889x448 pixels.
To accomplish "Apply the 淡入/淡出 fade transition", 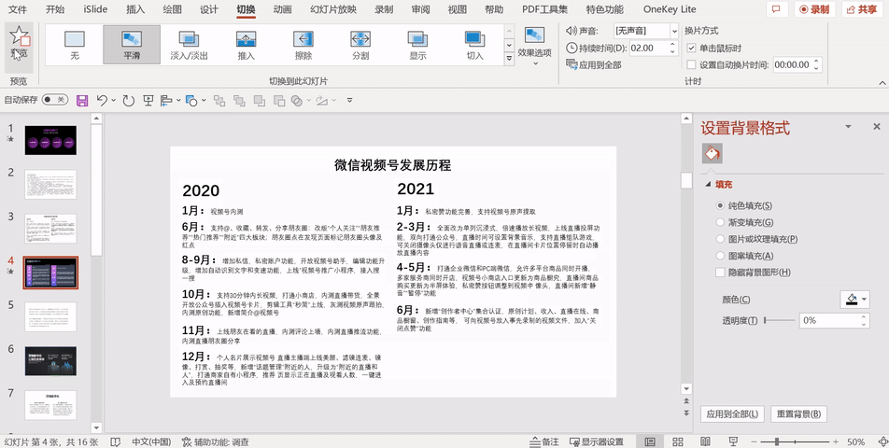I will pyautogui.click(x=189, y=45).
